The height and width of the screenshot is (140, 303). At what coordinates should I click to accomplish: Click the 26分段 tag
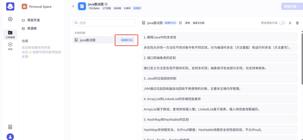[118, 8]
